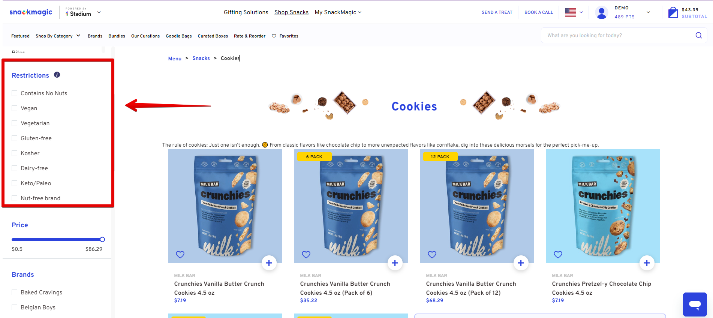Open the My SnackMagic dropdown menu

[338, 12]
